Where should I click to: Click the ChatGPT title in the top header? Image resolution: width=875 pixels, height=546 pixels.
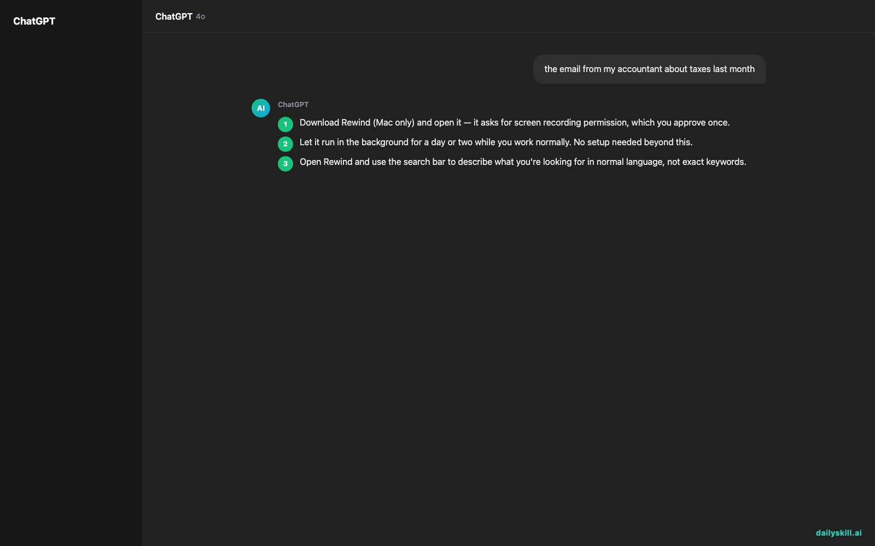174,16
